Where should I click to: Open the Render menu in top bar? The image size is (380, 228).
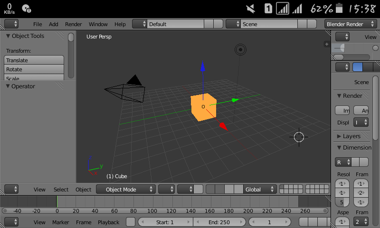73,24
